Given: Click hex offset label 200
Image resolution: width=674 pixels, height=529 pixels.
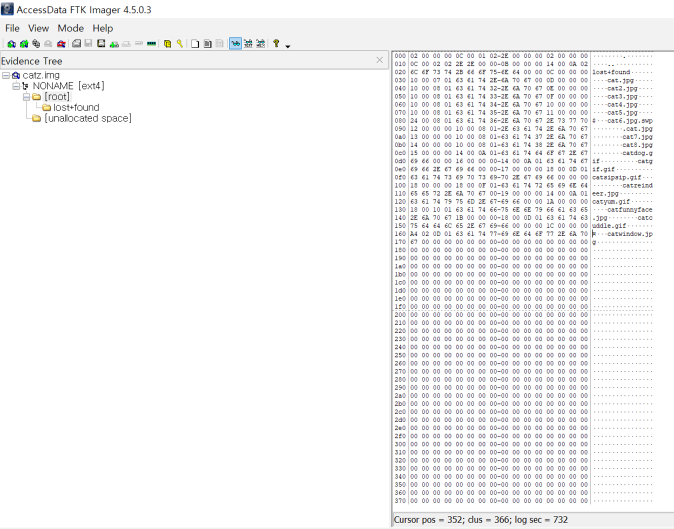Looking at the screenshot, I should [400, 315].
